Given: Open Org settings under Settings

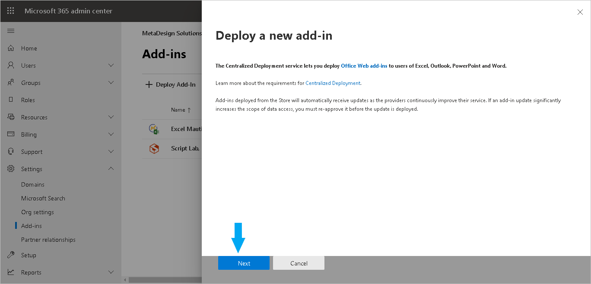Looking at the screenshot, I should (38, 212).
